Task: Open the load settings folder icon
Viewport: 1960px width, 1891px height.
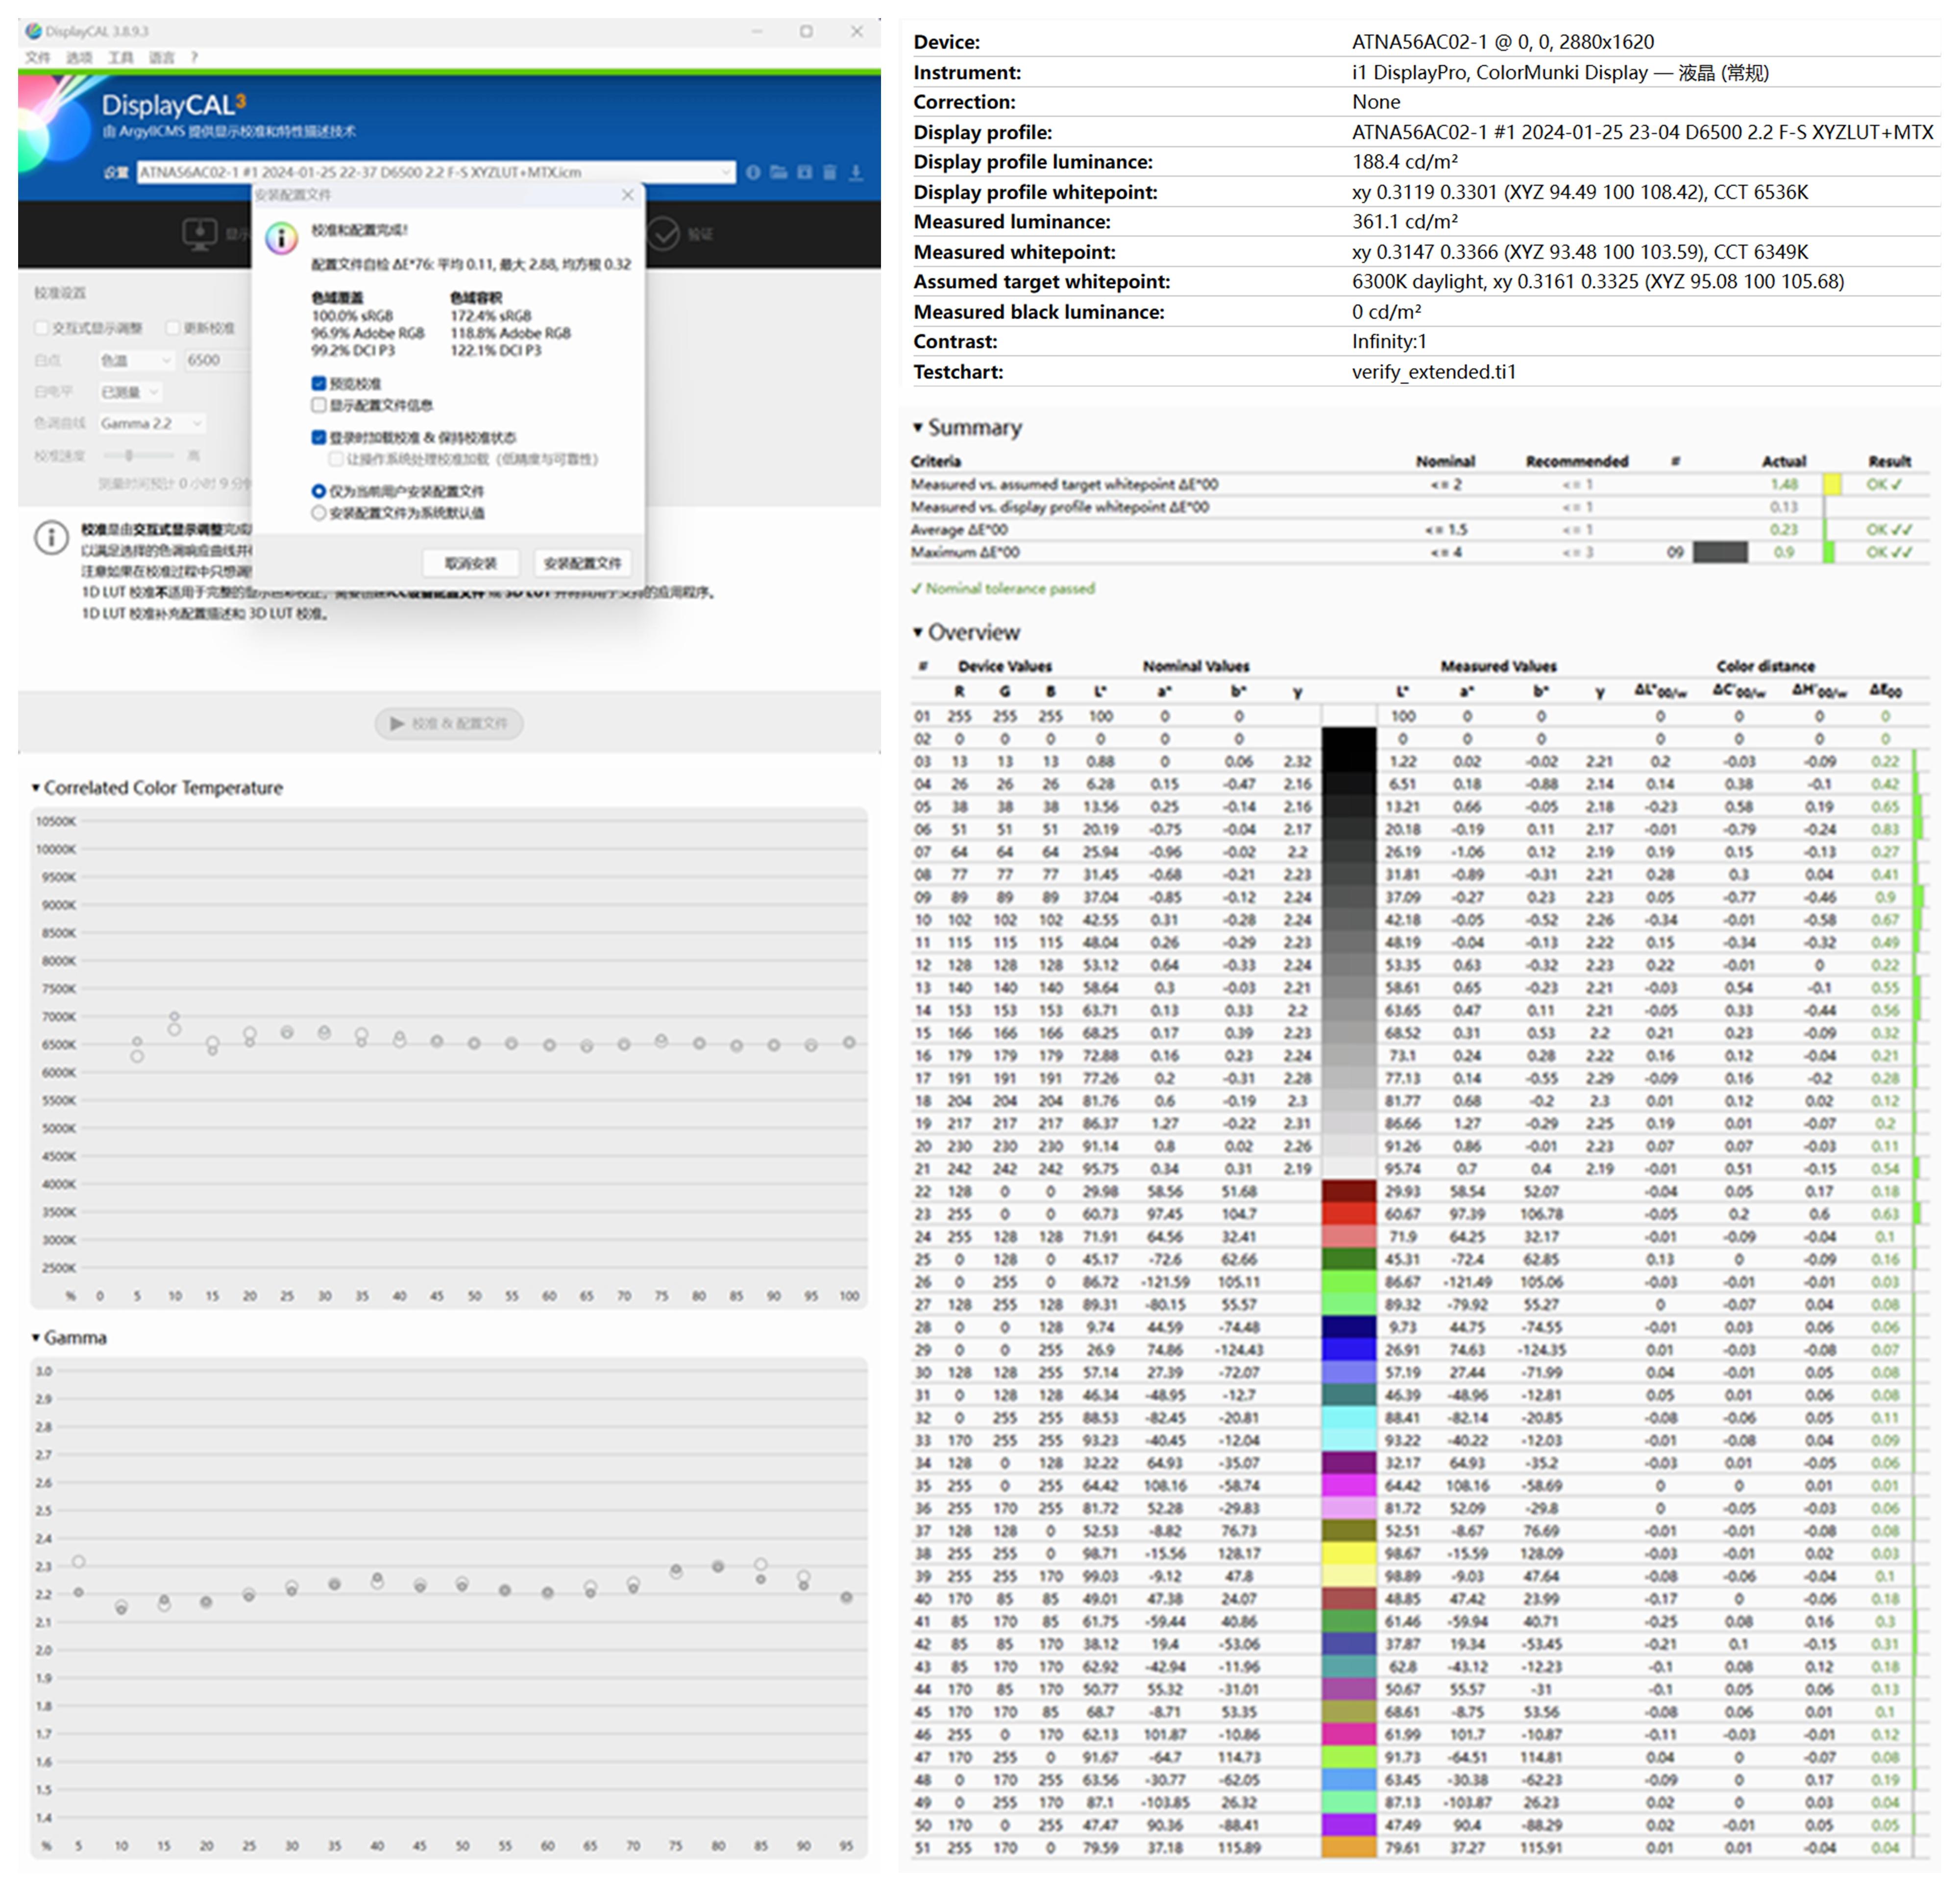Action: coord(779,172)
